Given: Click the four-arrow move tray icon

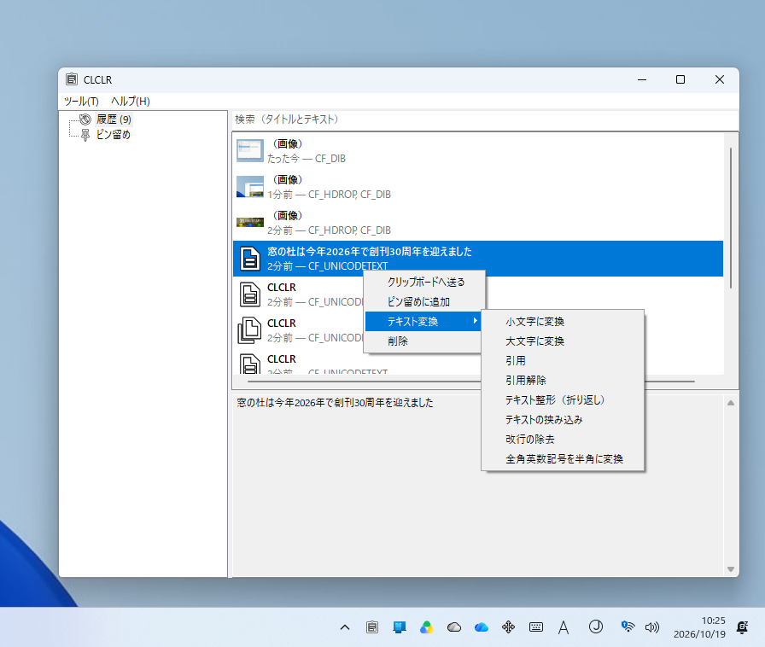Looking at the screenshot, I should pyautogui.click(x=508, y=627).
